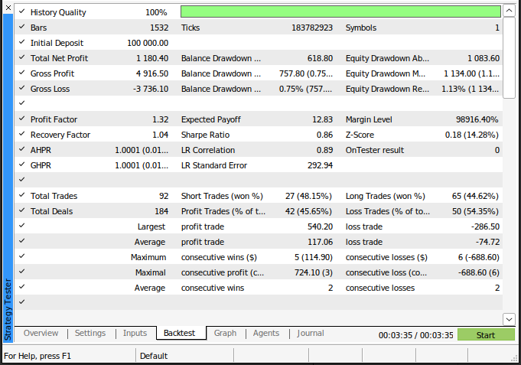Select the Total Net Profit value 1 180.40
This screenshot has height=365, width=521.
pyautogui.click(x=152, y=58)
